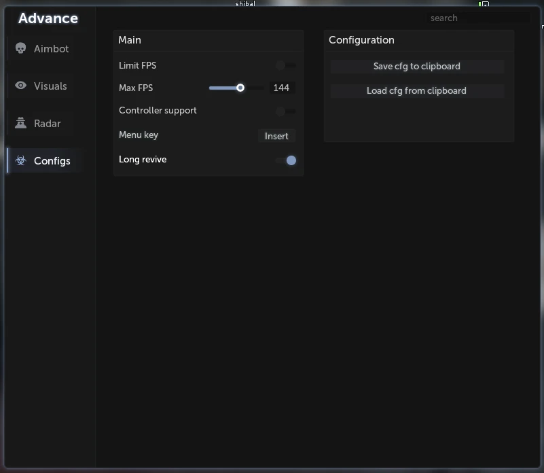Click the skull icon beside Aimbot
Viewport: 544px width, 473px height.
point(21,48)
